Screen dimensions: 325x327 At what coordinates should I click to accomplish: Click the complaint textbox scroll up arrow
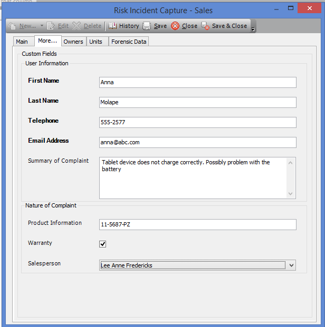click(x=291, y=163)
